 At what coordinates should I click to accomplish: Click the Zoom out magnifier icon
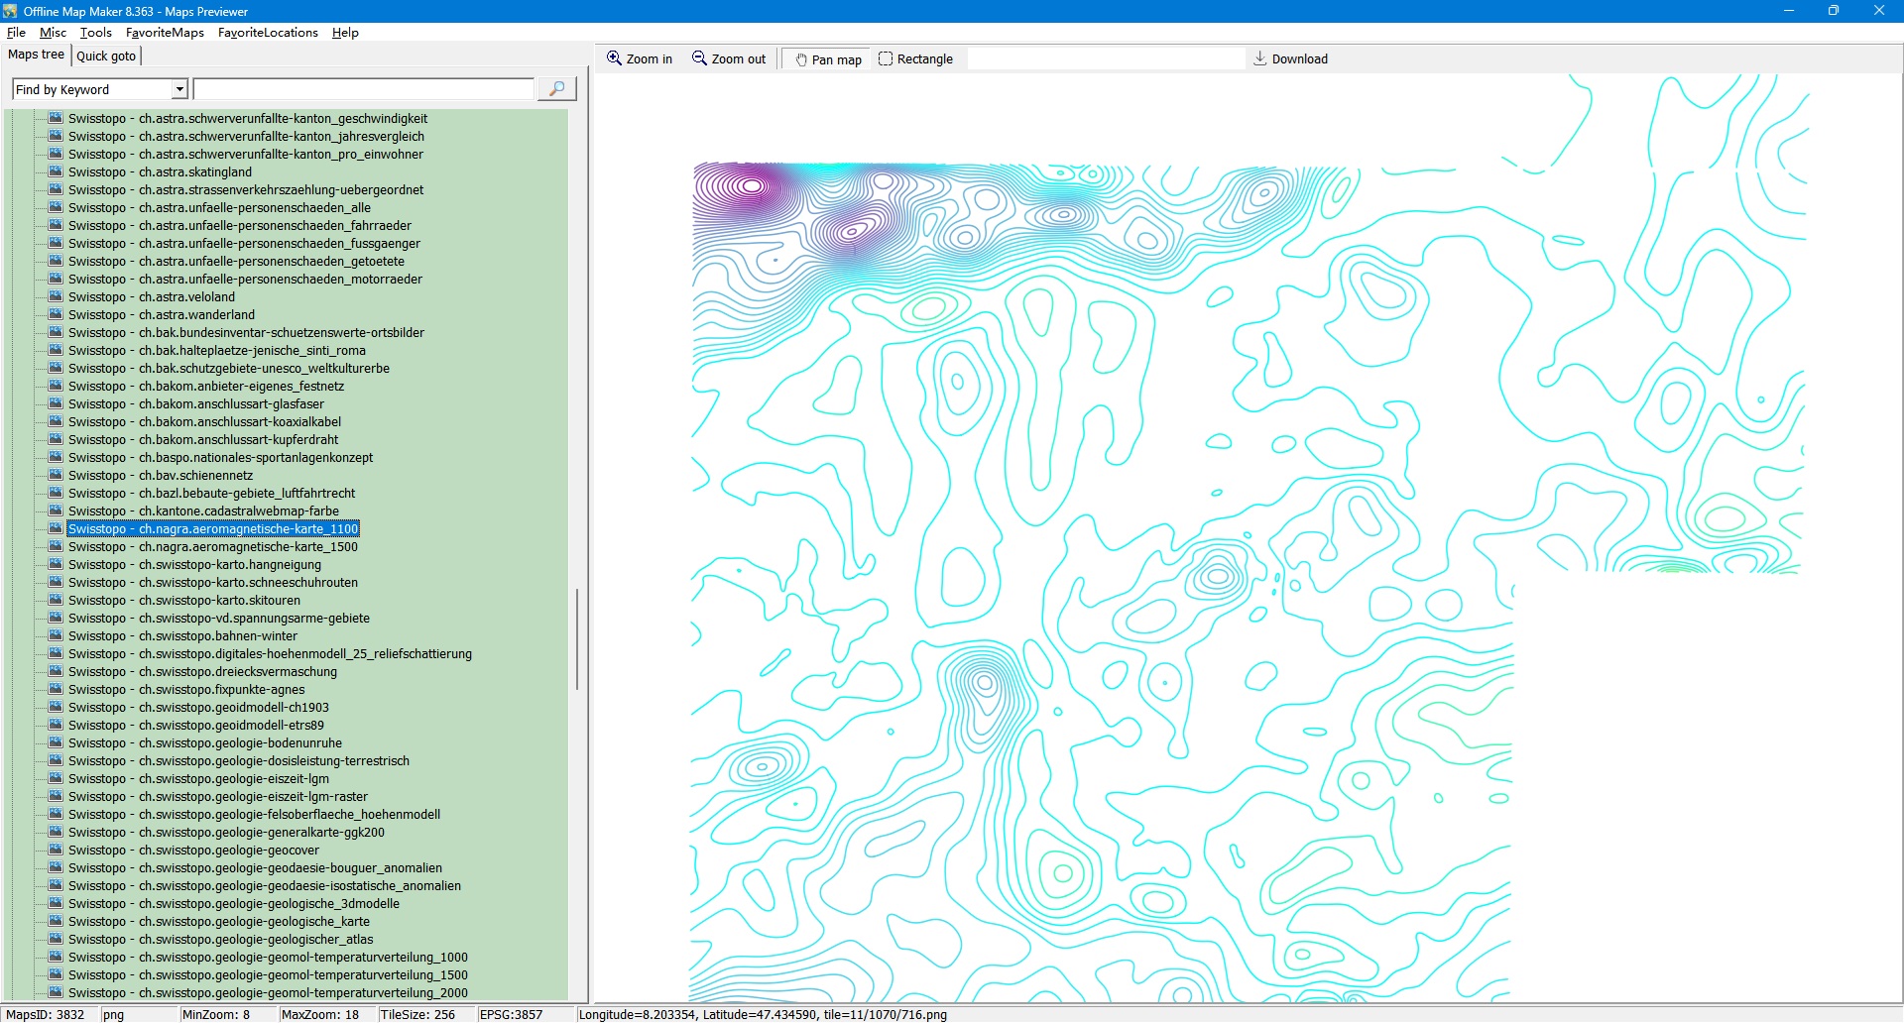coord(699,58)
